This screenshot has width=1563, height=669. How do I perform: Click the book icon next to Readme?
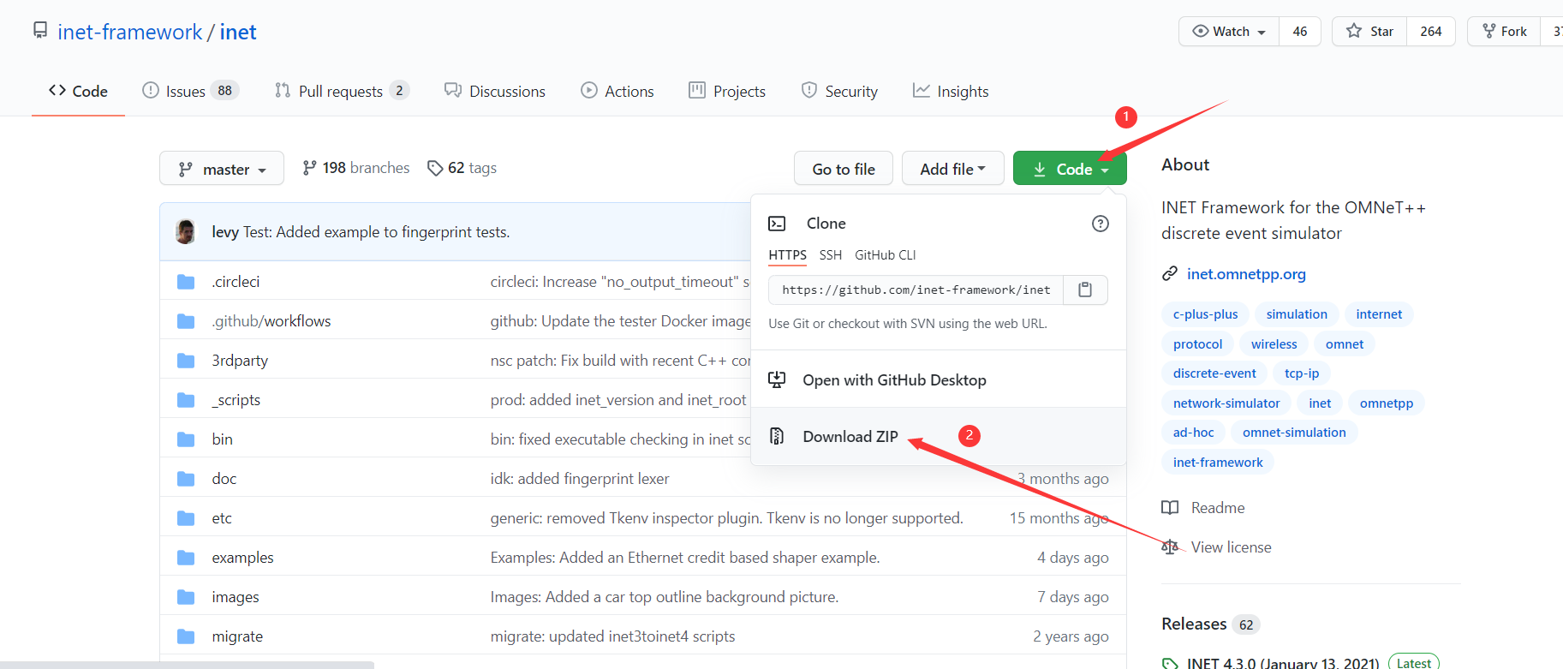1170,508
